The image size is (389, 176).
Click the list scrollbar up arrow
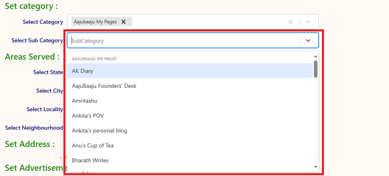pos(315,56)
